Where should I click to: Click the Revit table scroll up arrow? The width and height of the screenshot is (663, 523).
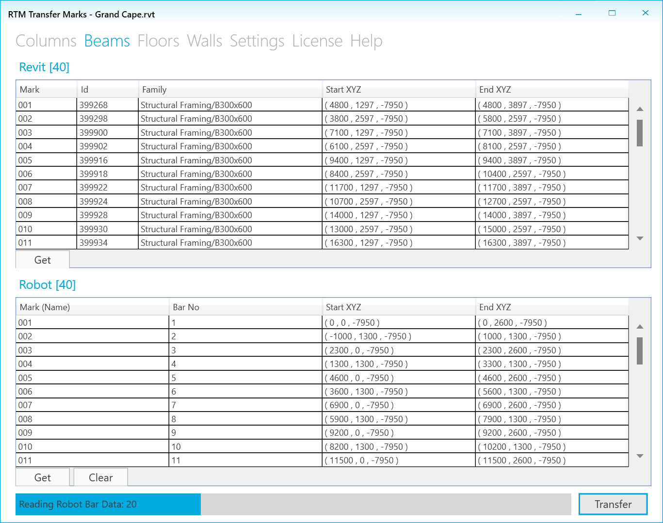pyautogui.click(x=640, y=109)
